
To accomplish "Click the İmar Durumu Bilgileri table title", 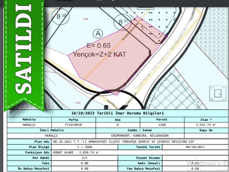I will (117, 113).
